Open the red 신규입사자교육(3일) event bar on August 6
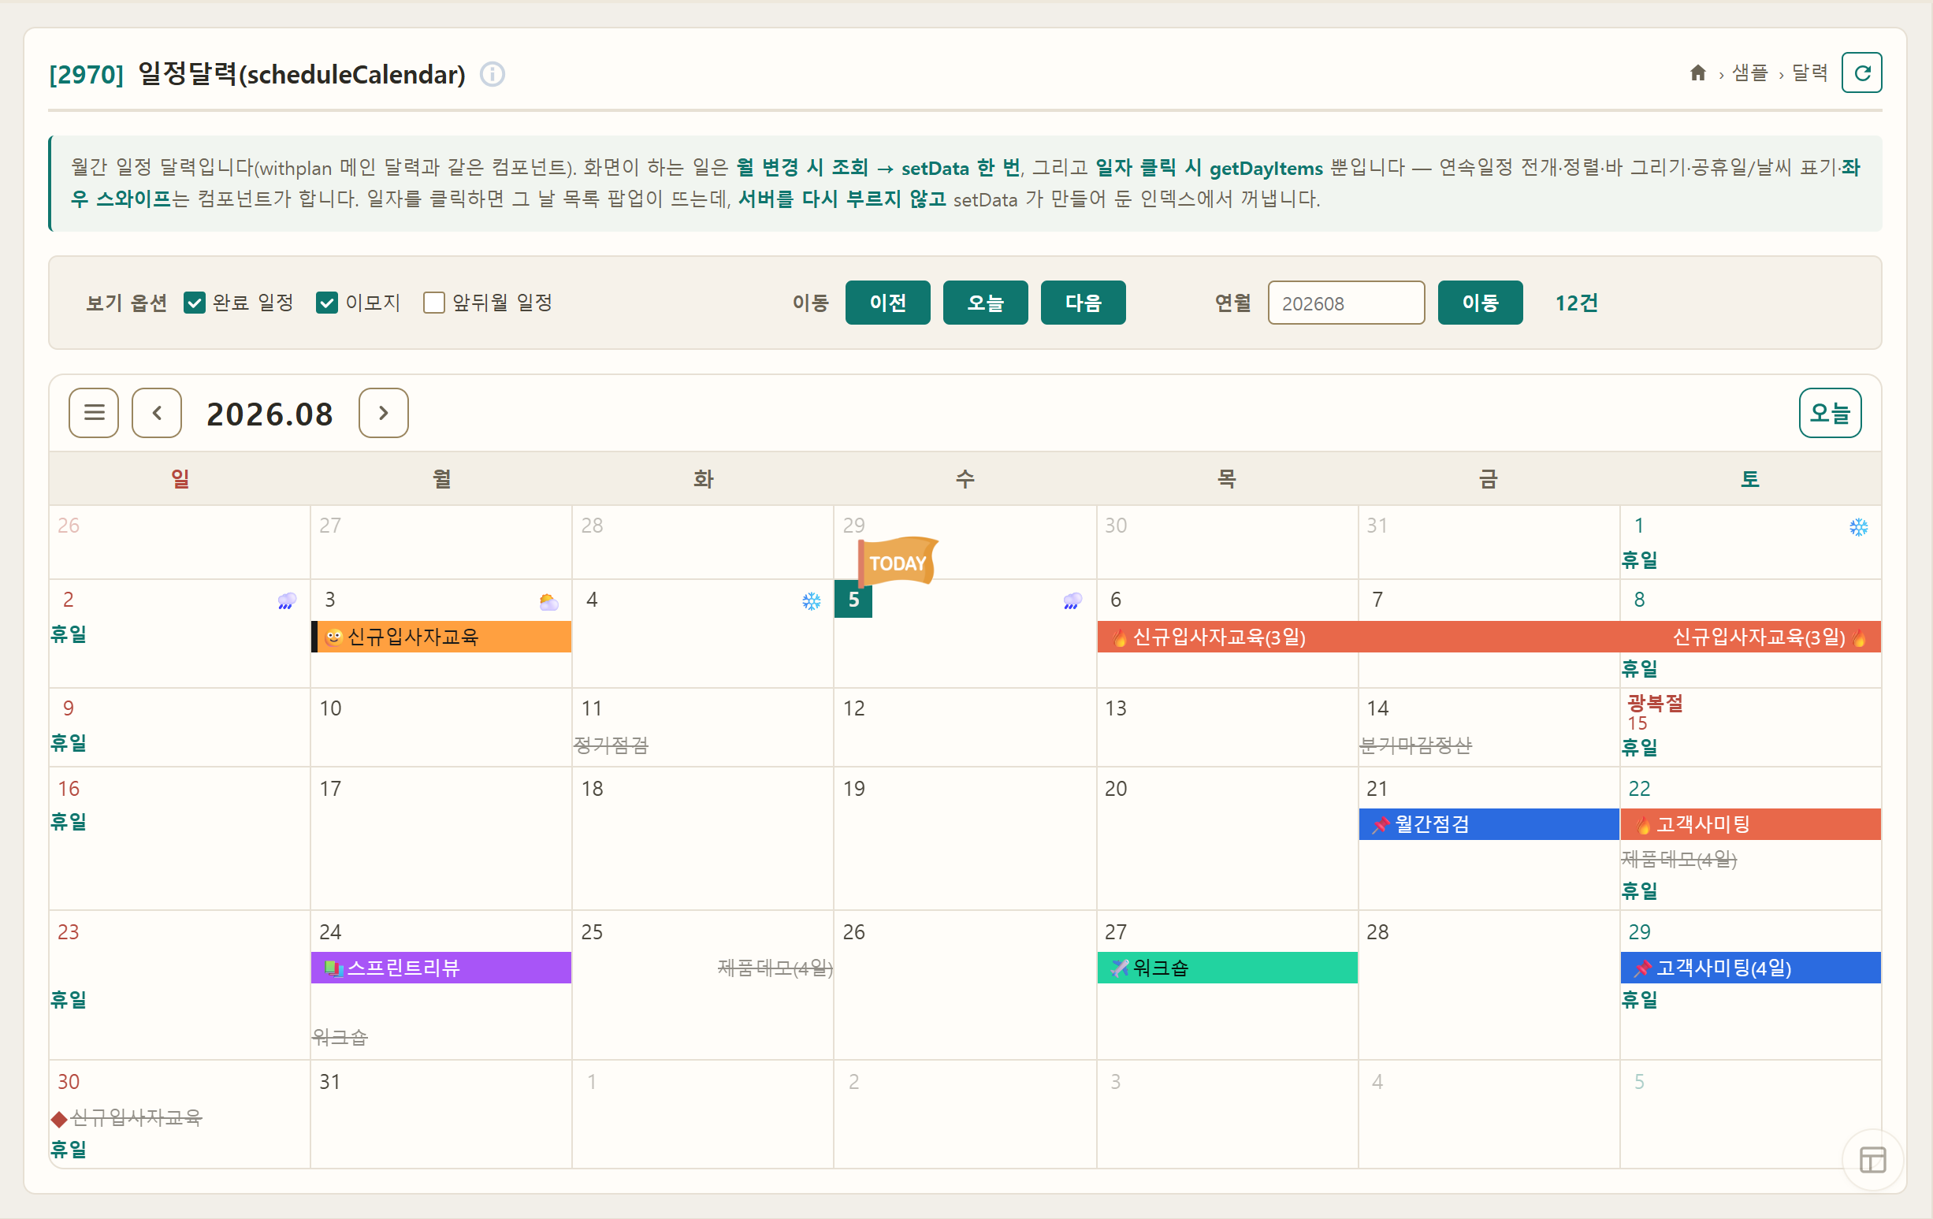Viewport: 1933px width, 1219px height. click(1489, 637)
